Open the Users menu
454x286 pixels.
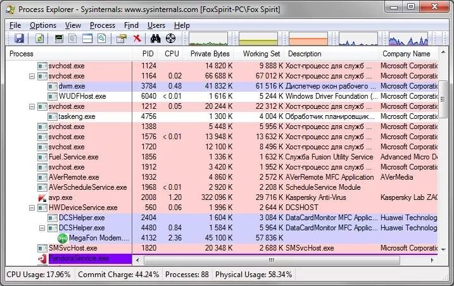[156, 25]
